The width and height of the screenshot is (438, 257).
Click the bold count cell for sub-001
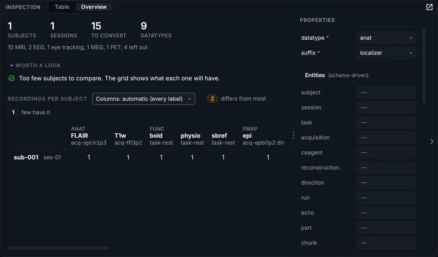click(x=161, y=157)
